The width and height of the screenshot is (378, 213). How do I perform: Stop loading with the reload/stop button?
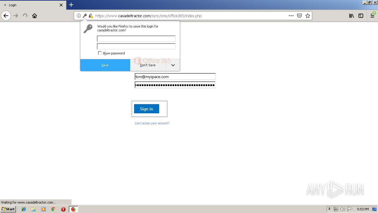coord(25,16)
